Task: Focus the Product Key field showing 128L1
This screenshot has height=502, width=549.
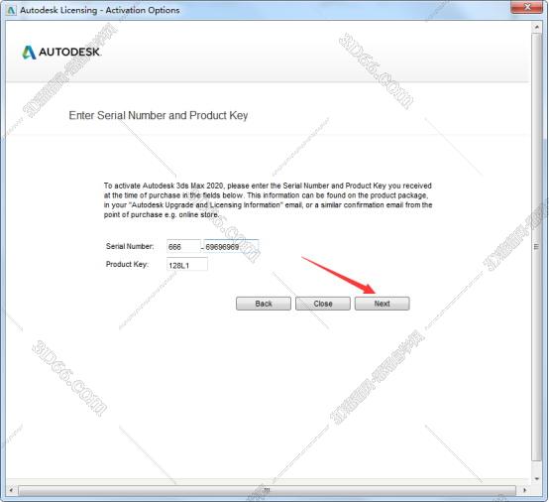Action: tap(187, 265)
